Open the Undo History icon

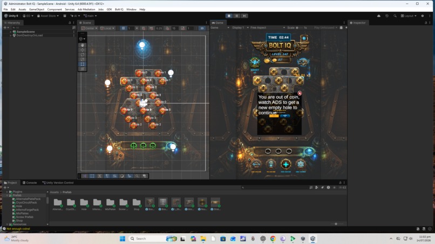tap(387, 16)
